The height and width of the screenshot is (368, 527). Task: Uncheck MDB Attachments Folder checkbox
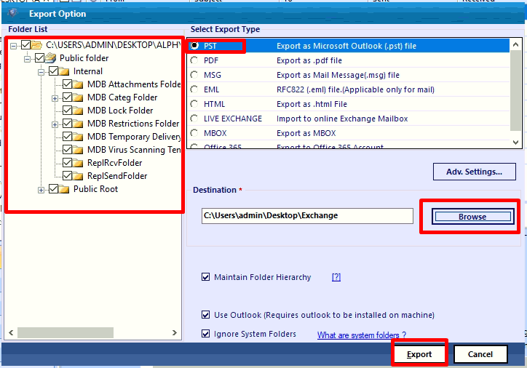click(67, 84)
